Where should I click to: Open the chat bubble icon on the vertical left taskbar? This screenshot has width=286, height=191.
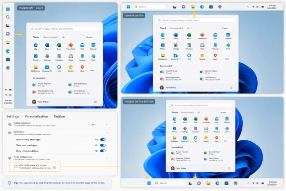point(8,34)
